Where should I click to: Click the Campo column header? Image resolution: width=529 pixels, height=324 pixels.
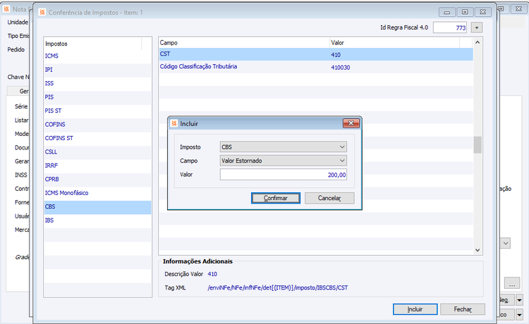click(x=244, y=43)
